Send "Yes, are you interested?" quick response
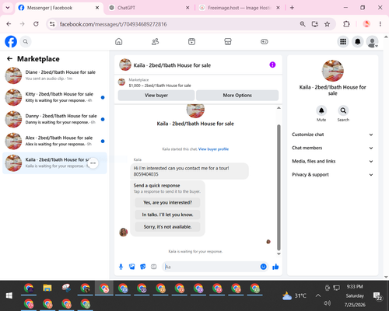Image resolution: width=389 pixels, height=311 pixels. pos(167,202)
